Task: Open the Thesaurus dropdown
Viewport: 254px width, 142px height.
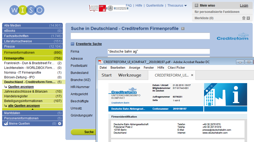Action: click(177, 6)
